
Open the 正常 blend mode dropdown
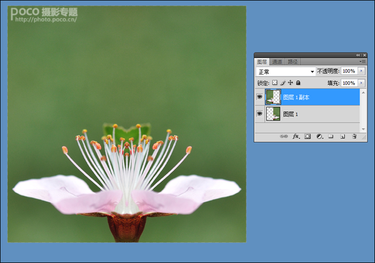(286, 71)
